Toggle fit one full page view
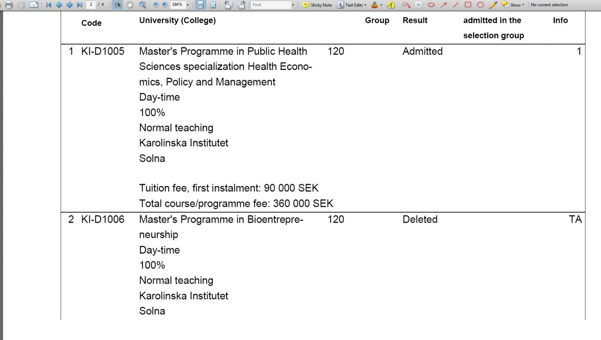Image resolution: width=601 pixels, height=340 pixels. tap(213, 5)
